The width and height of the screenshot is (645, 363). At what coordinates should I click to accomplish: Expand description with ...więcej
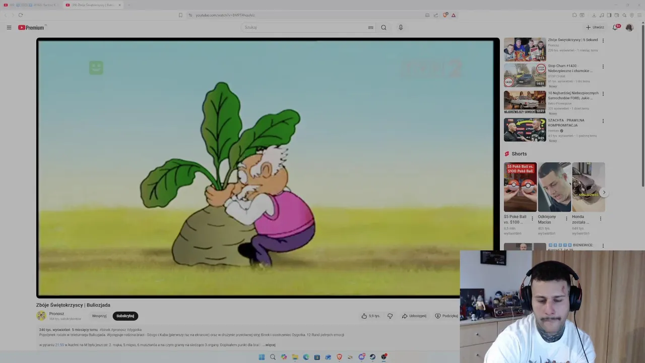[269, 345]
